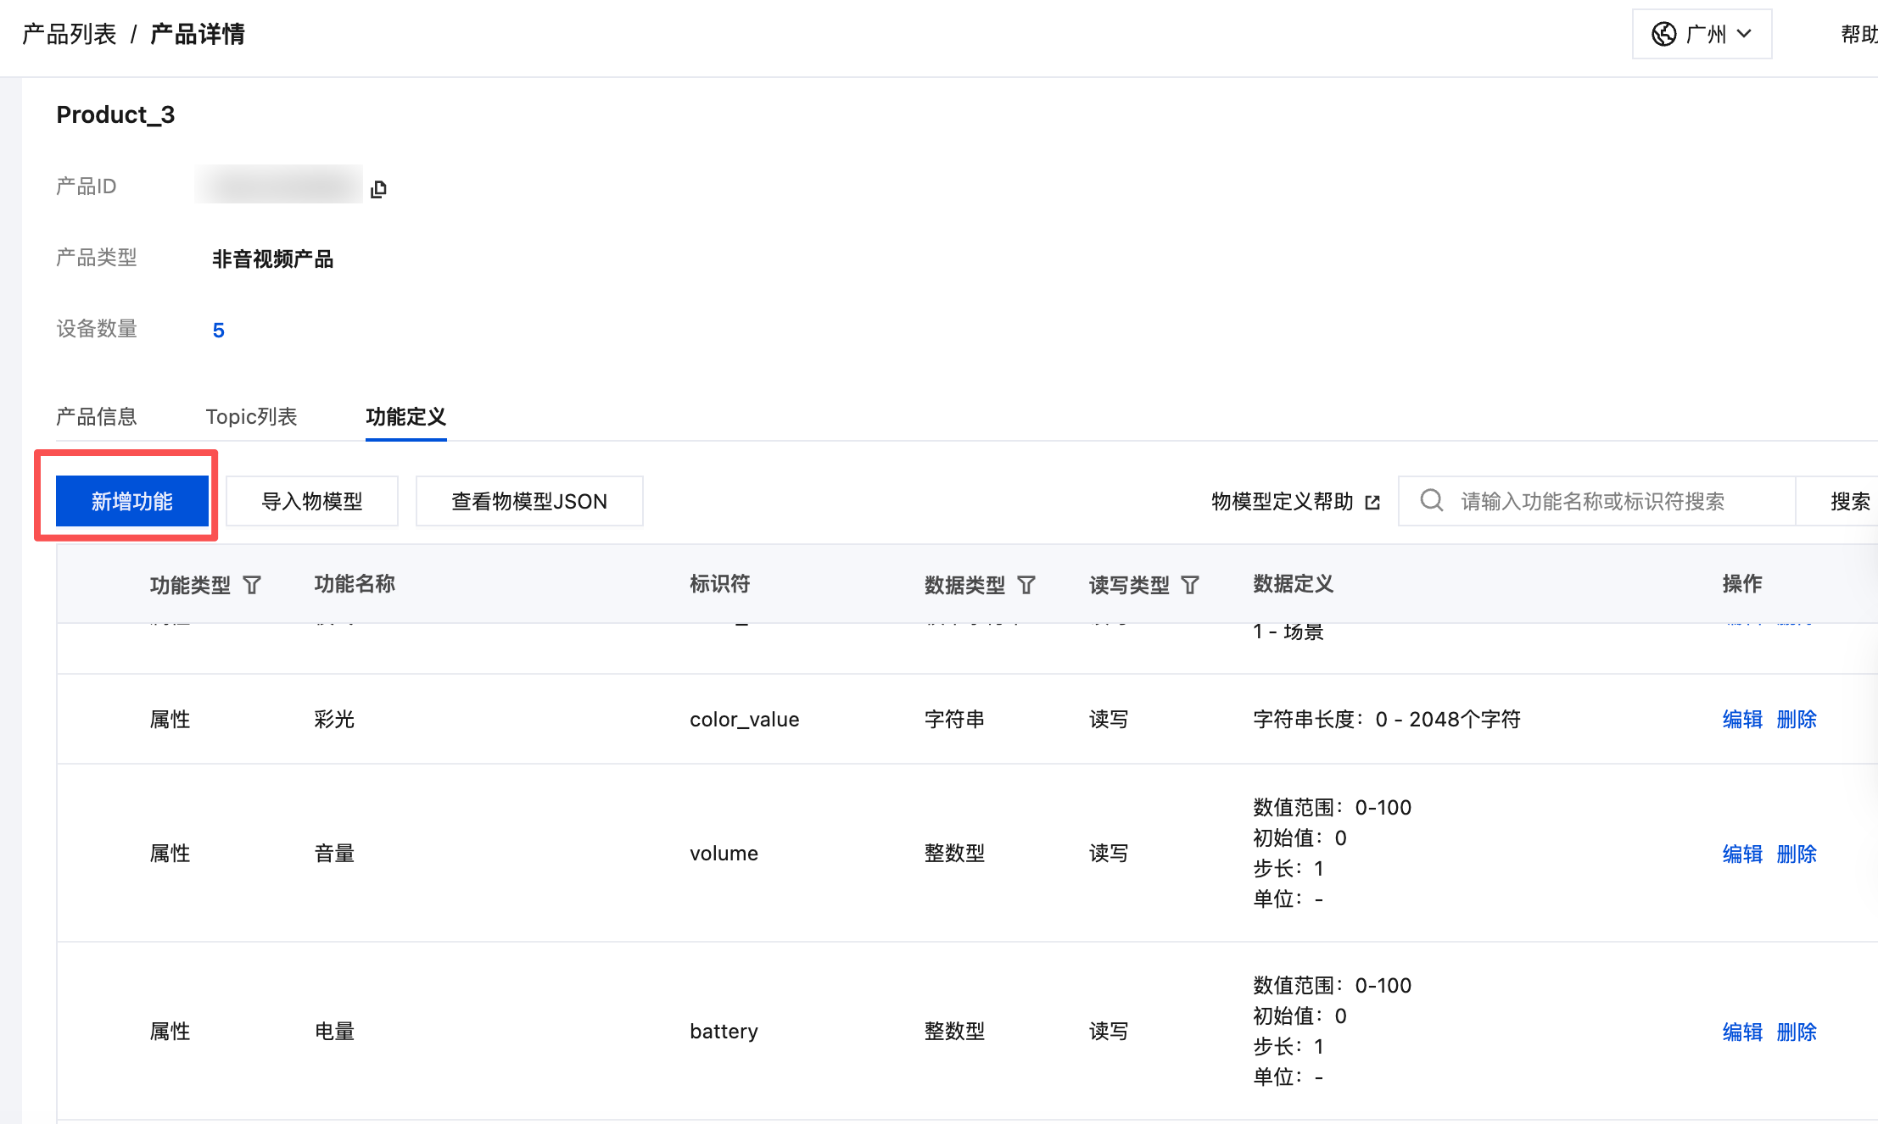Viewport: 1878px width, 1124px height.
Task: Open 功能类型 filter icon
Action: point(252,585)
